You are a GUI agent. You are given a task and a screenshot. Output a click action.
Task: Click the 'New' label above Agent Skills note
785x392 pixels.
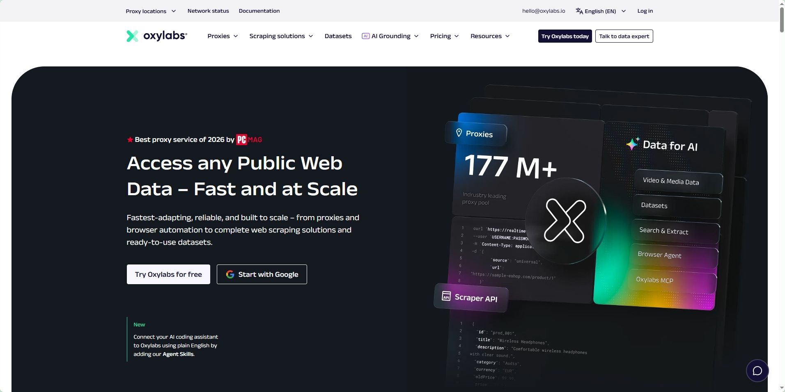tap(139, 324)
